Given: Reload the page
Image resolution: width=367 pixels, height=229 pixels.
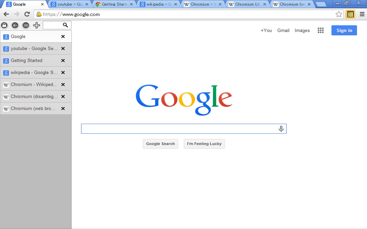Looking at the screenshot, I should 27,14.
